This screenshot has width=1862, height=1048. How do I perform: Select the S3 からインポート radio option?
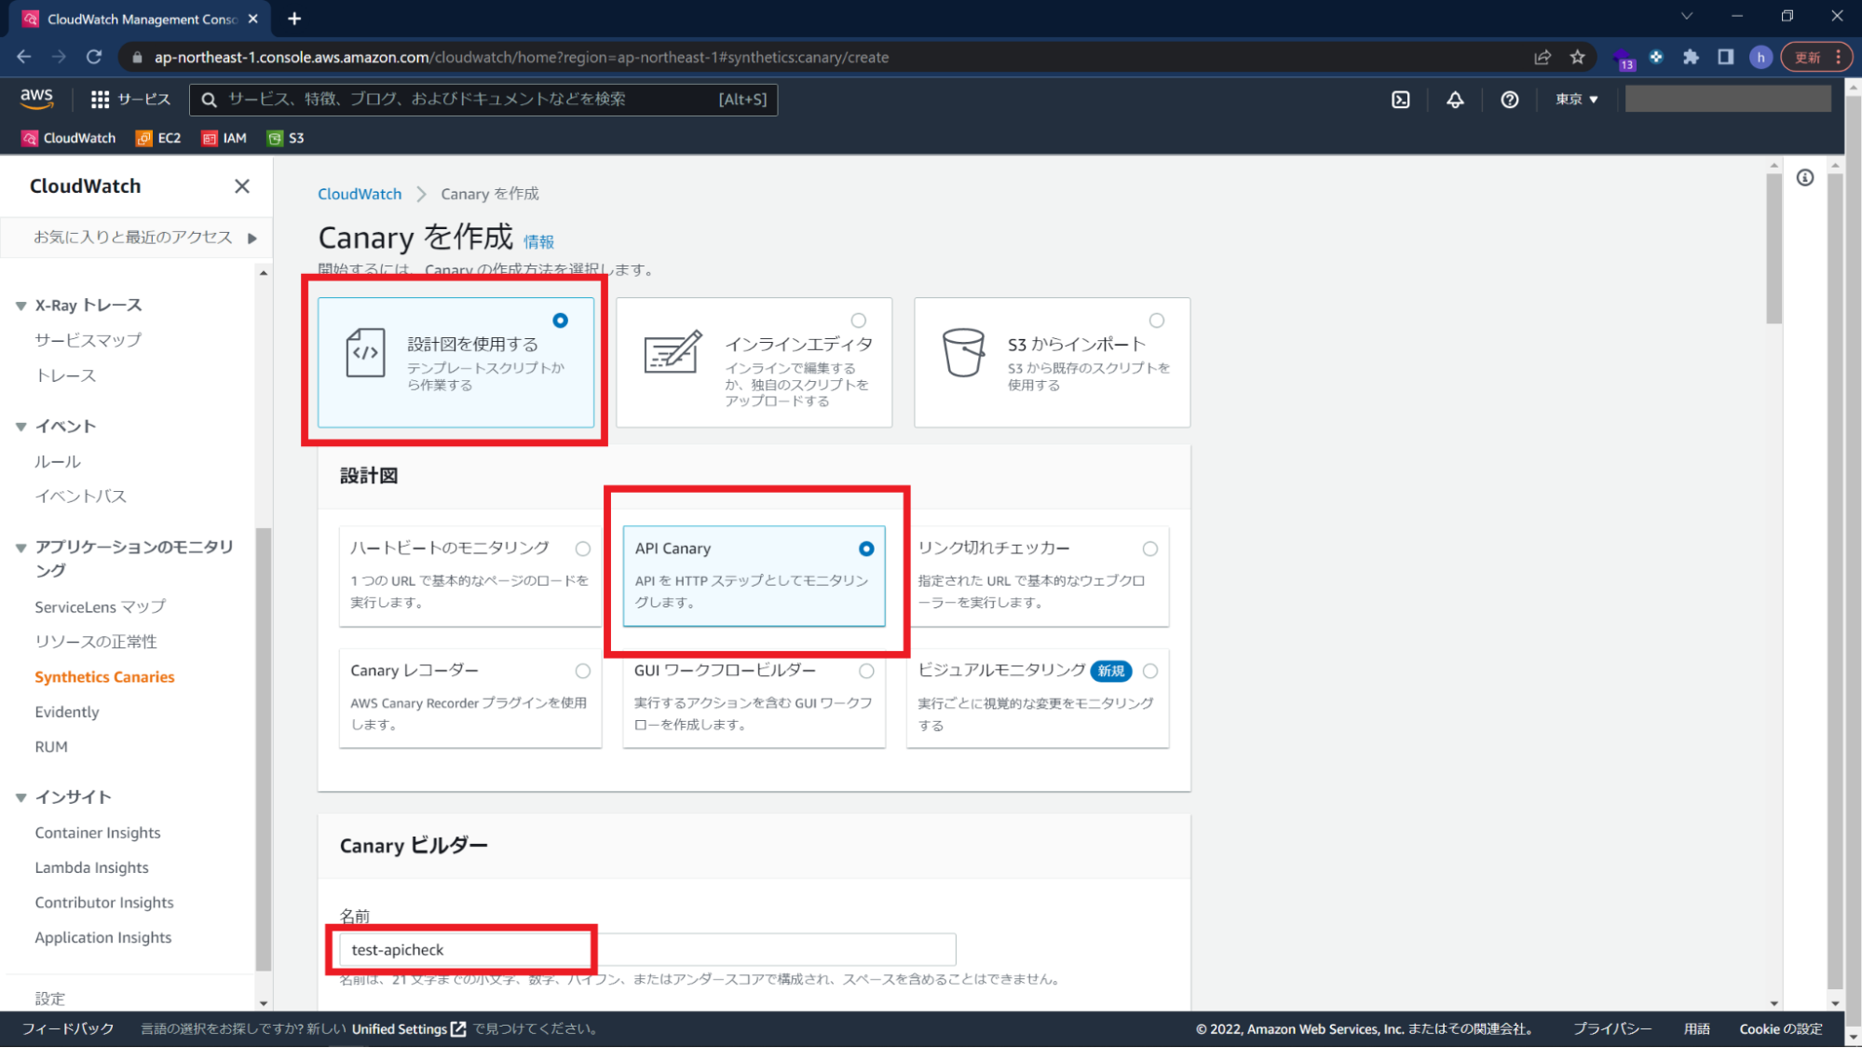point(1156,320)
